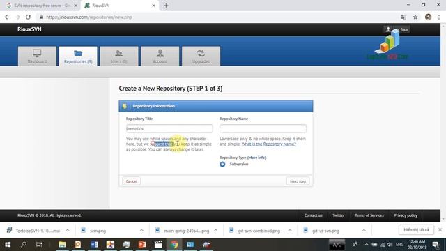The height and width of the screenshot is (251, 446).
Task: Open PowerPoint from the taskbar
Action: (x=142, y=245)
